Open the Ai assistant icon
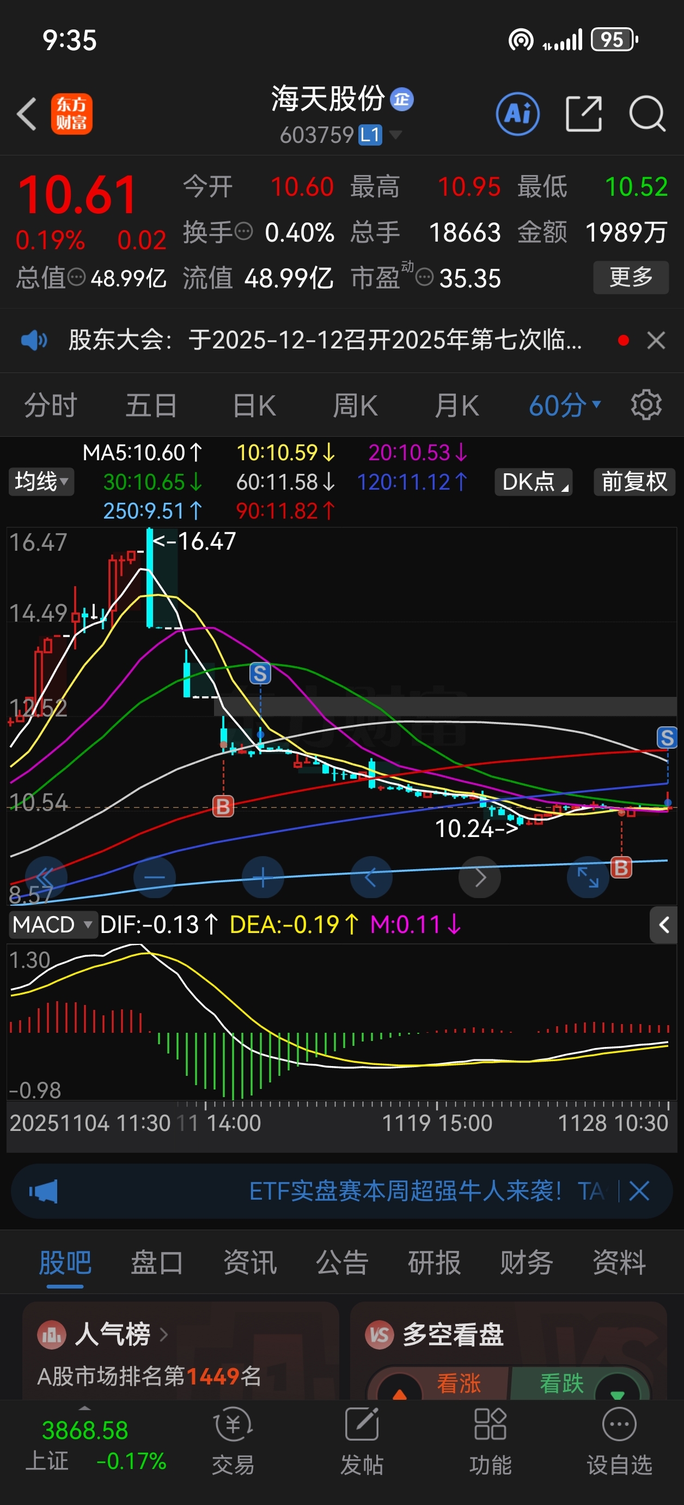 click(x=518, y=113)
